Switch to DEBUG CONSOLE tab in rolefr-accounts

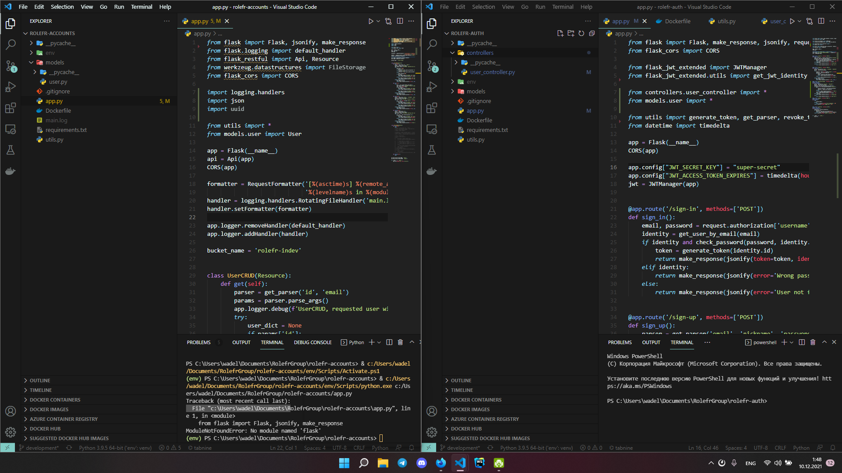tap(313, 342)
